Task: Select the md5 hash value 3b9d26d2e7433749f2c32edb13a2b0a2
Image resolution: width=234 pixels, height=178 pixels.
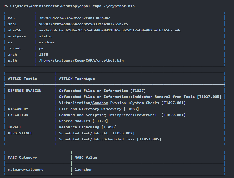Action: [x=75, y=18]
